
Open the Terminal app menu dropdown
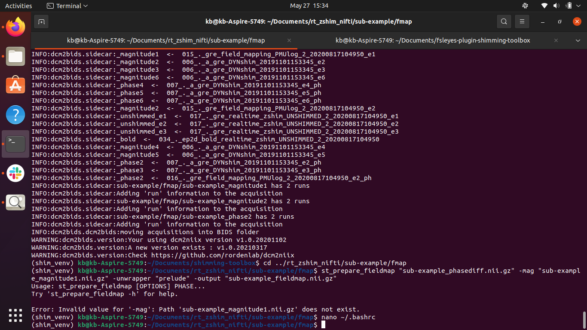(x=67, y=6)
